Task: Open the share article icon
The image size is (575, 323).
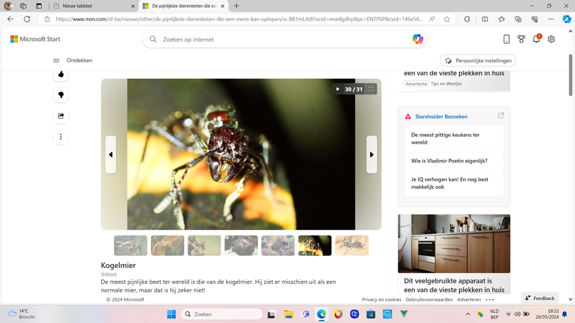Action: click(x=60, y=116)
